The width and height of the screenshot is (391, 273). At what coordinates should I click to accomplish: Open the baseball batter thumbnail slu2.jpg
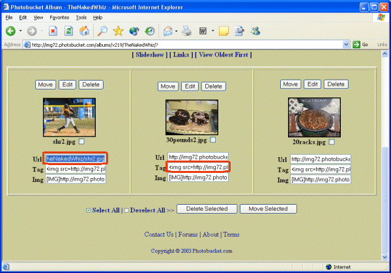pyautogui.click(x=69, y=118)
